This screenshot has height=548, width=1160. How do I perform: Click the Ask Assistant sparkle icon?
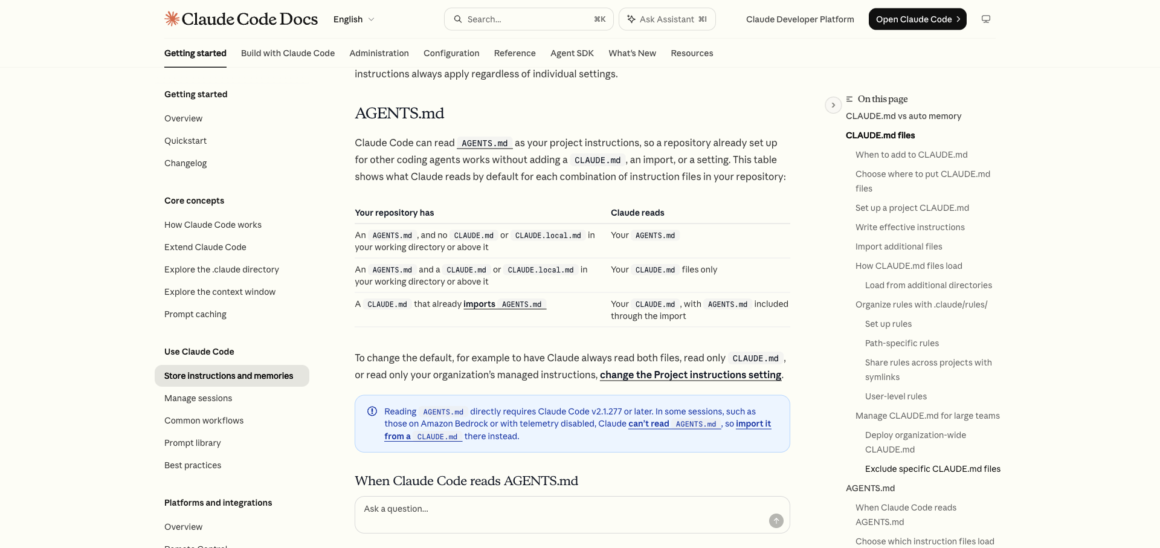click(631, 19)
